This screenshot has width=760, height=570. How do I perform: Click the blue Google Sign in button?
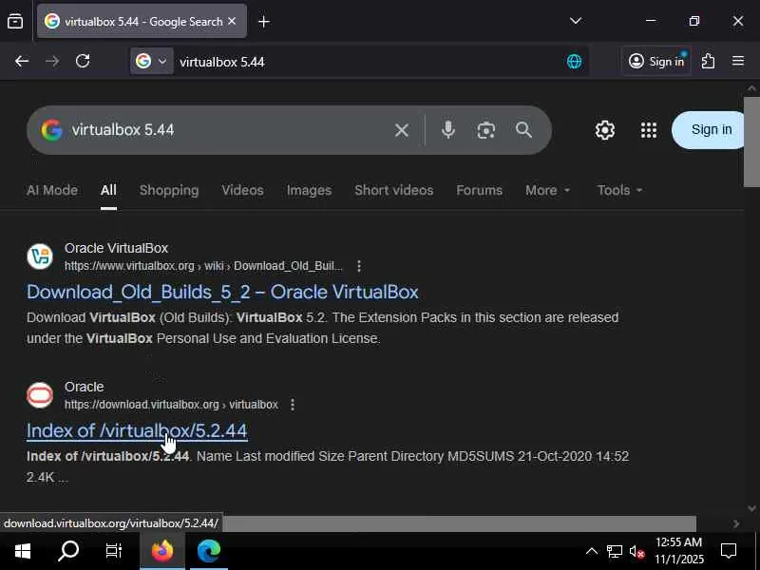click(x=708, y=130)
